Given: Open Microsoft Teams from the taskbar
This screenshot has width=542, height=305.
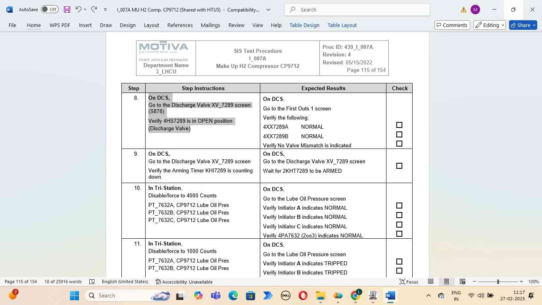Looking at the screenshot, I should click(215, 295).
